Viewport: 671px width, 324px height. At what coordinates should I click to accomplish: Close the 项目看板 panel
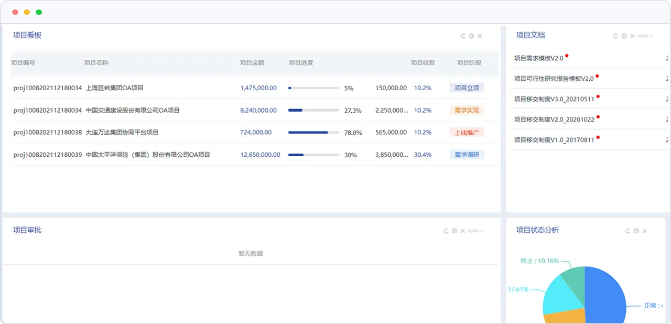480,36
